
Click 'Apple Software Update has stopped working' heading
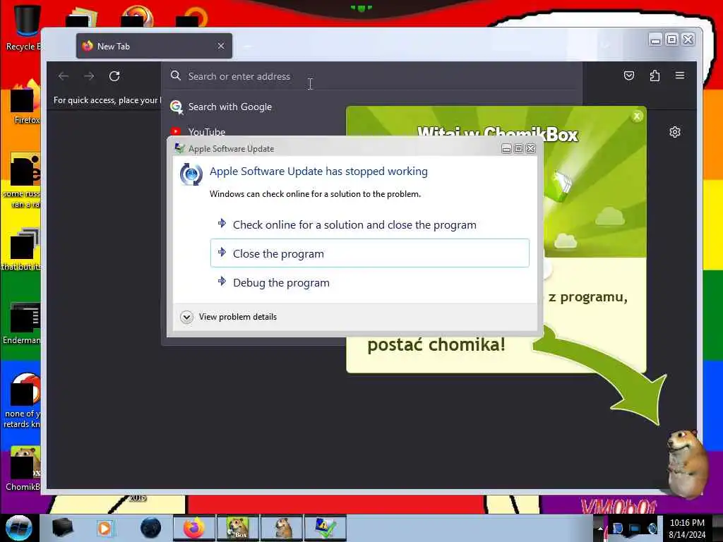[318, 171]
